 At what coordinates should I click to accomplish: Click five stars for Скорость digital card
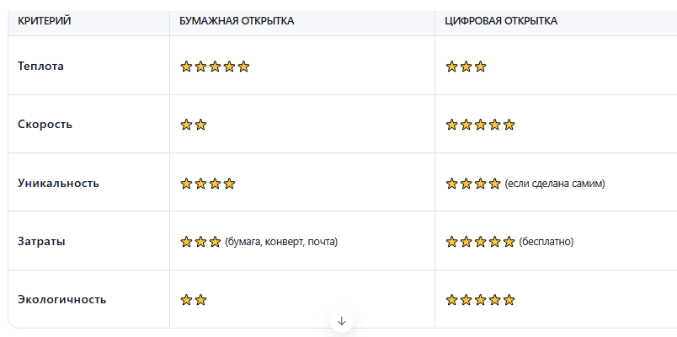[x=481, y=125]
